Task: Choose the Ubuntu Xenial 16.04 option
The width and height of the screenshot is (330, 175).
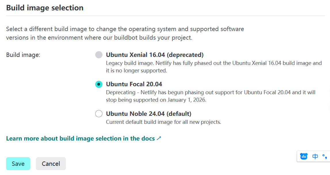Action: 99,55
